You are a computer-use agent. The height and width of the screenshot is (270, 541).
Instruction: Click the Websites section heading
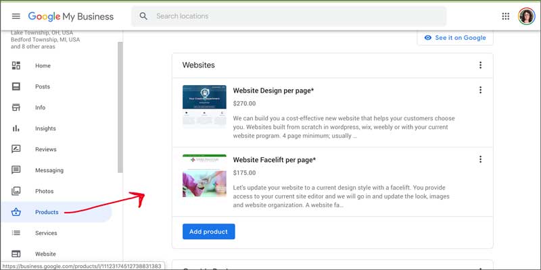point(198,65)
